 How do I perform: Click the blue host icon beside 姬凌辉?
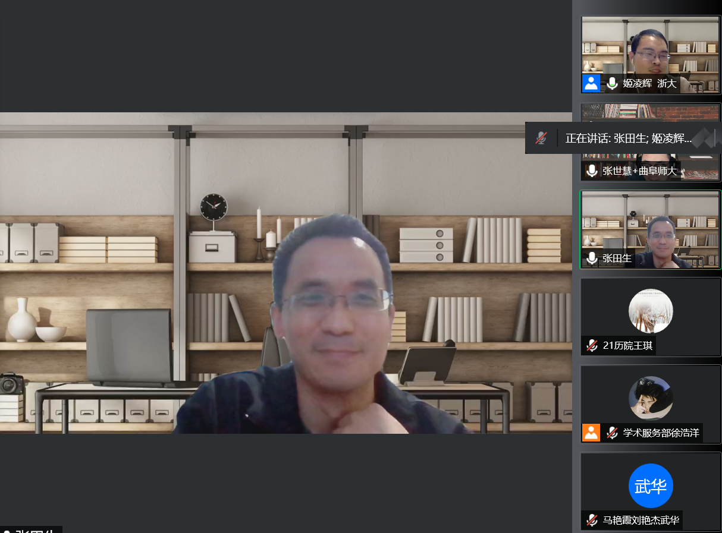[x=591, y=83]
